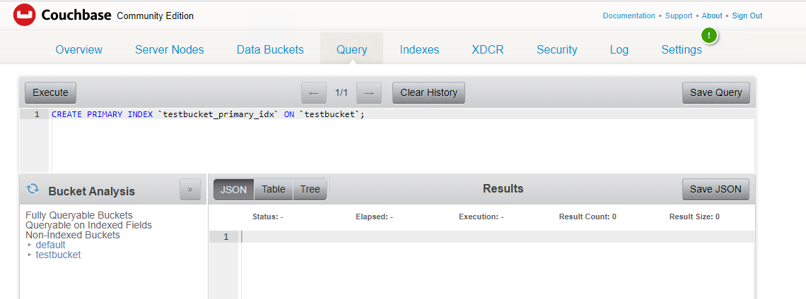Open the About link
The height and width of the screenshot is (299, 806).
point(712,16)
